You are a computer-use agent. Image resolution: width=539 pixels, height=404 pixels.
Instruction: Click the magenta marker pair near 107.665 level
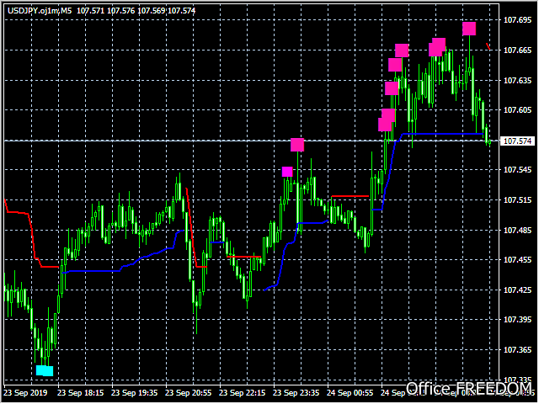(437, 47)
